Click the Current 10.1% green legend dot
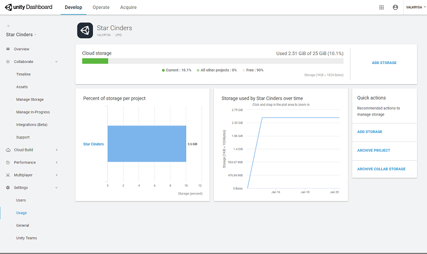This screenshot has height=254, width=427. click(x=163, y=70)
